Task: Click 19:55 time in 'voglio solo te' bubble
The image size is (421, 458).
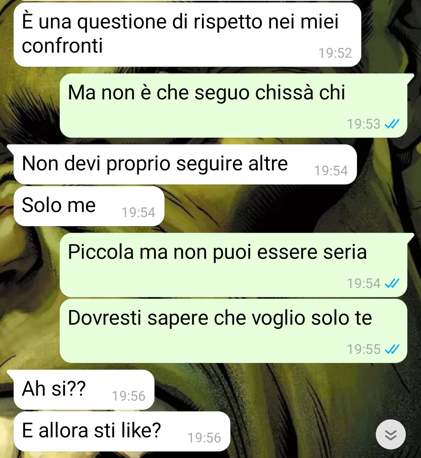Action: (x=363, y=349)
